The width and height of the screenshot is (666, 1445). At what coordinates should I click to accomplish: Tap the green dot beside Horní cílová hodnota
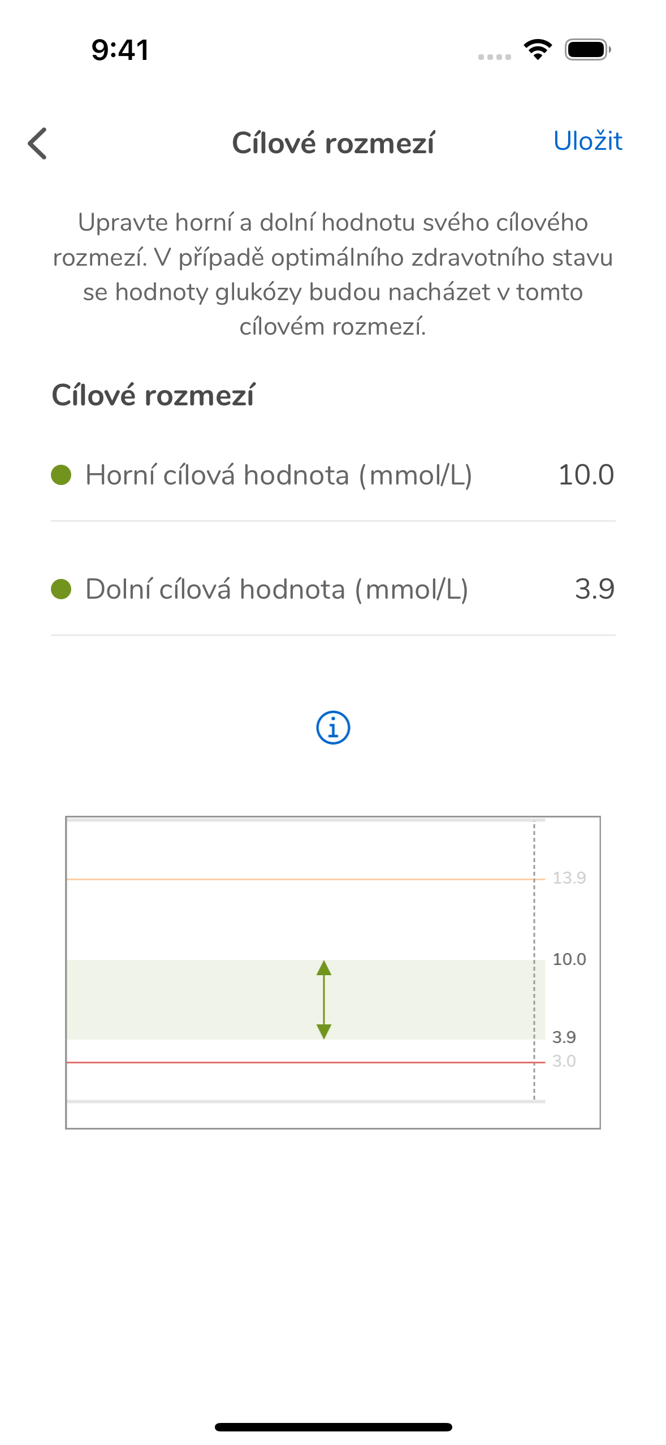61,475
